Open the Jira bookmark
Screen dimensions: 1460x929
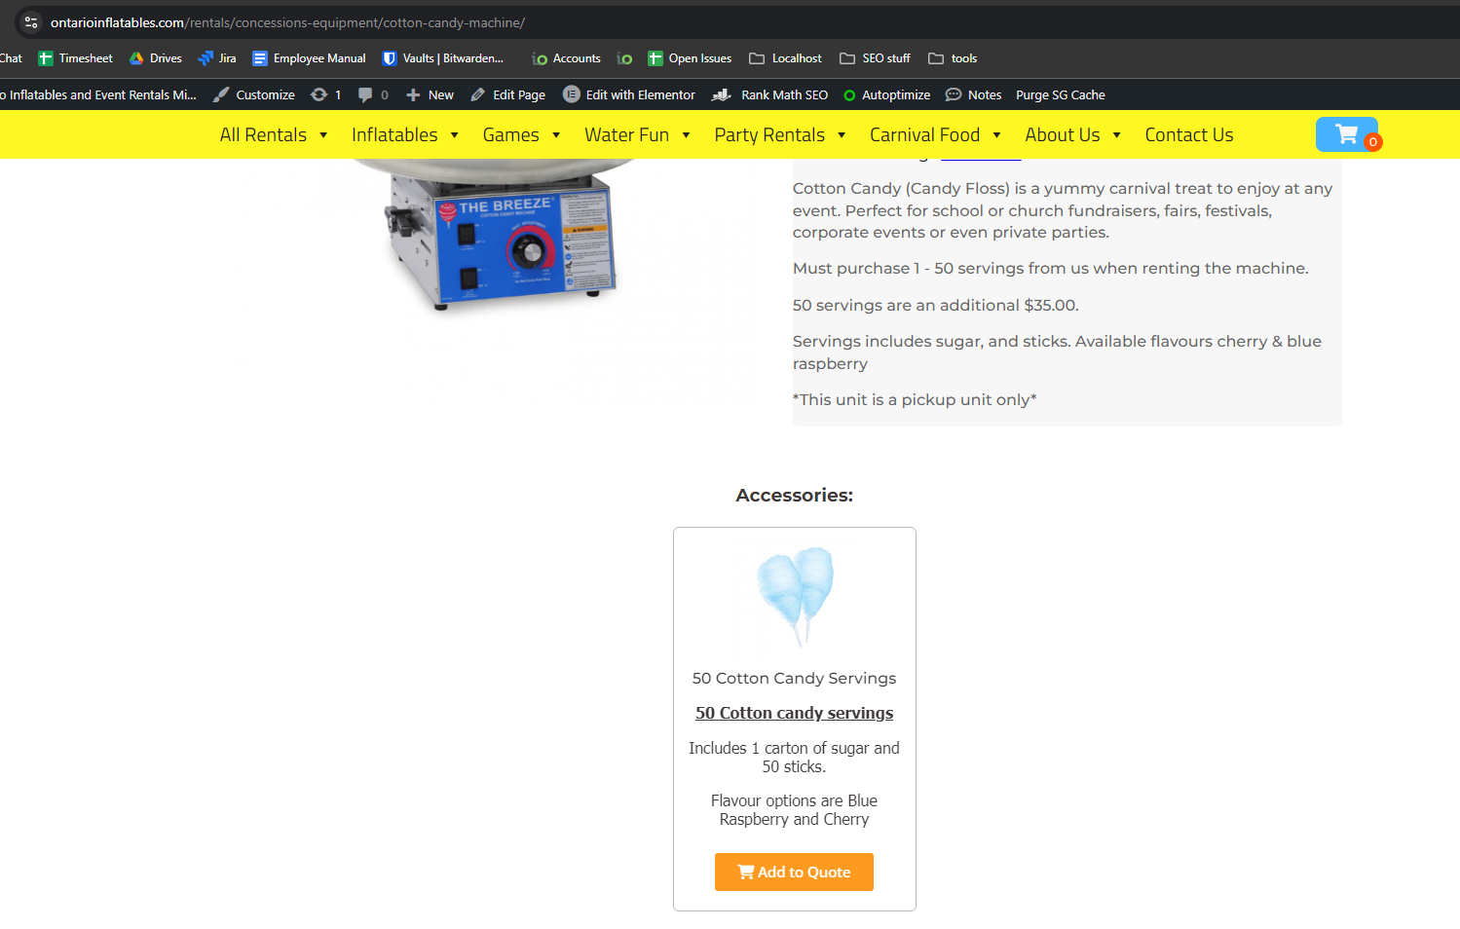pos(216,58)
